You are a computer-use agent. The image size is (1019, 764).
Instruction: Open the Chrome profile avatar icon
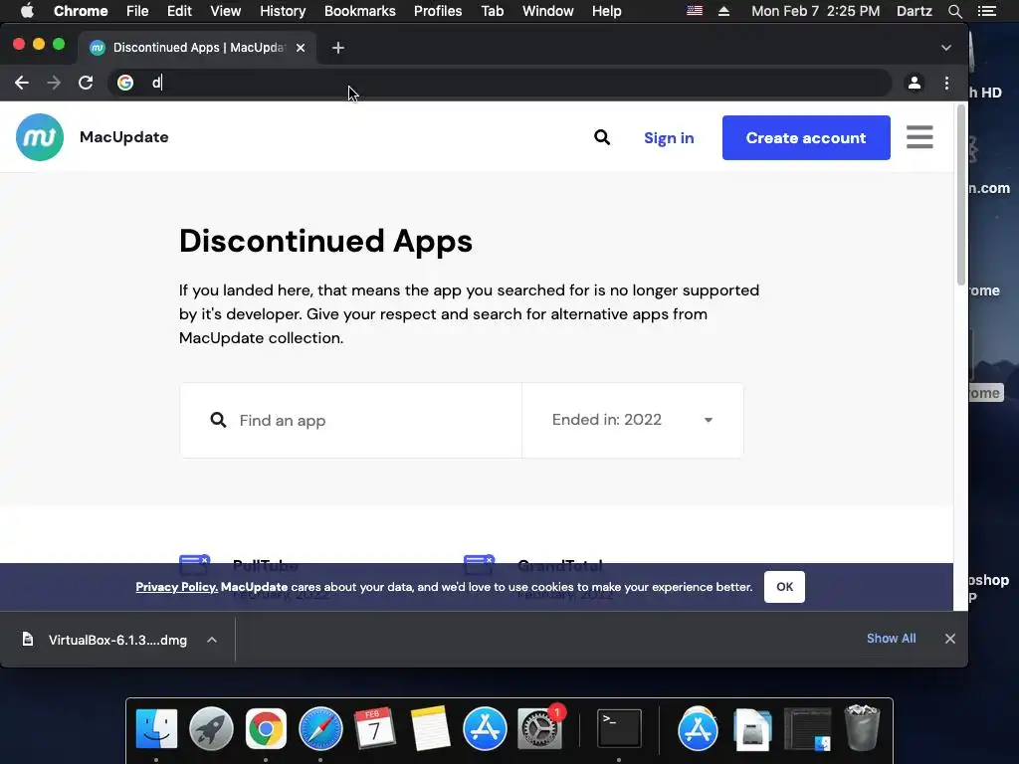[x=914, y=83]
